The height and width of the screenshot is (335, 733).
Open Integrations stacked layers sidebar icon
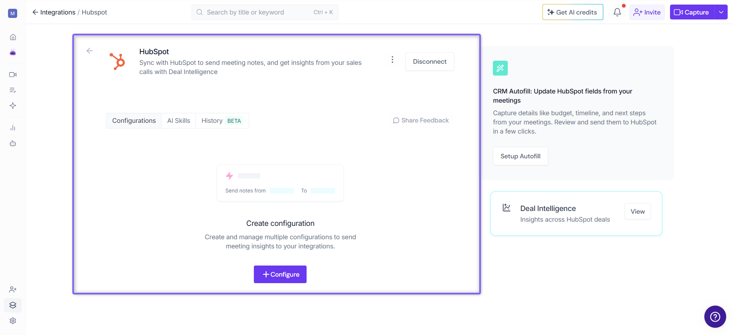[13, 305]
